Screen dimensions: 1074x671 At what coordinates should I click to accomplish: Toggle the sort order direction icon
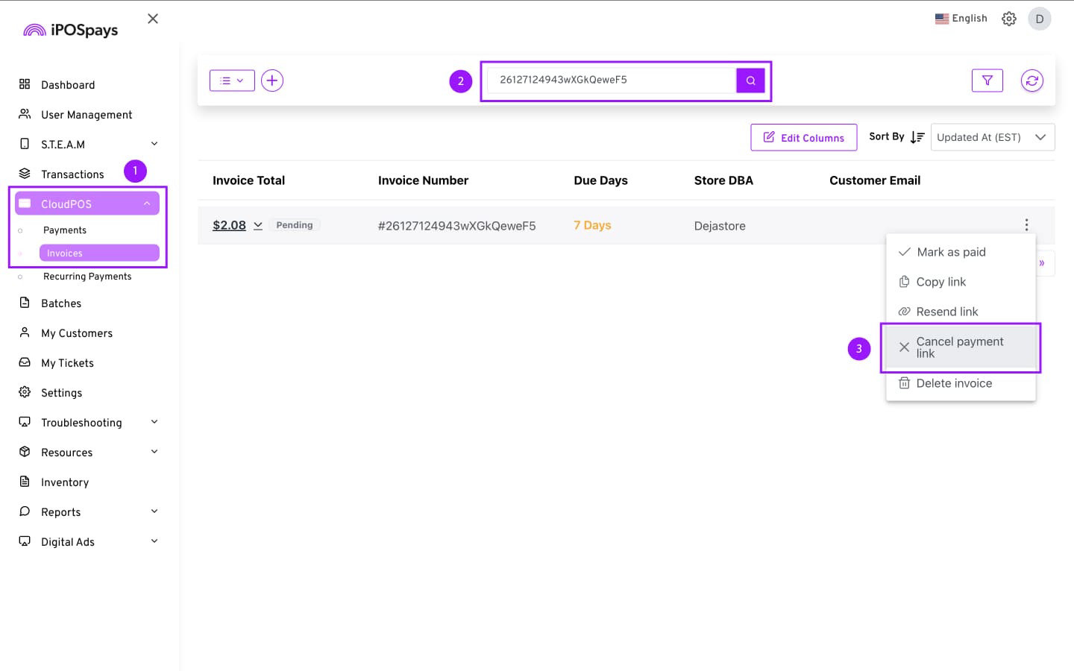(917, 137)
